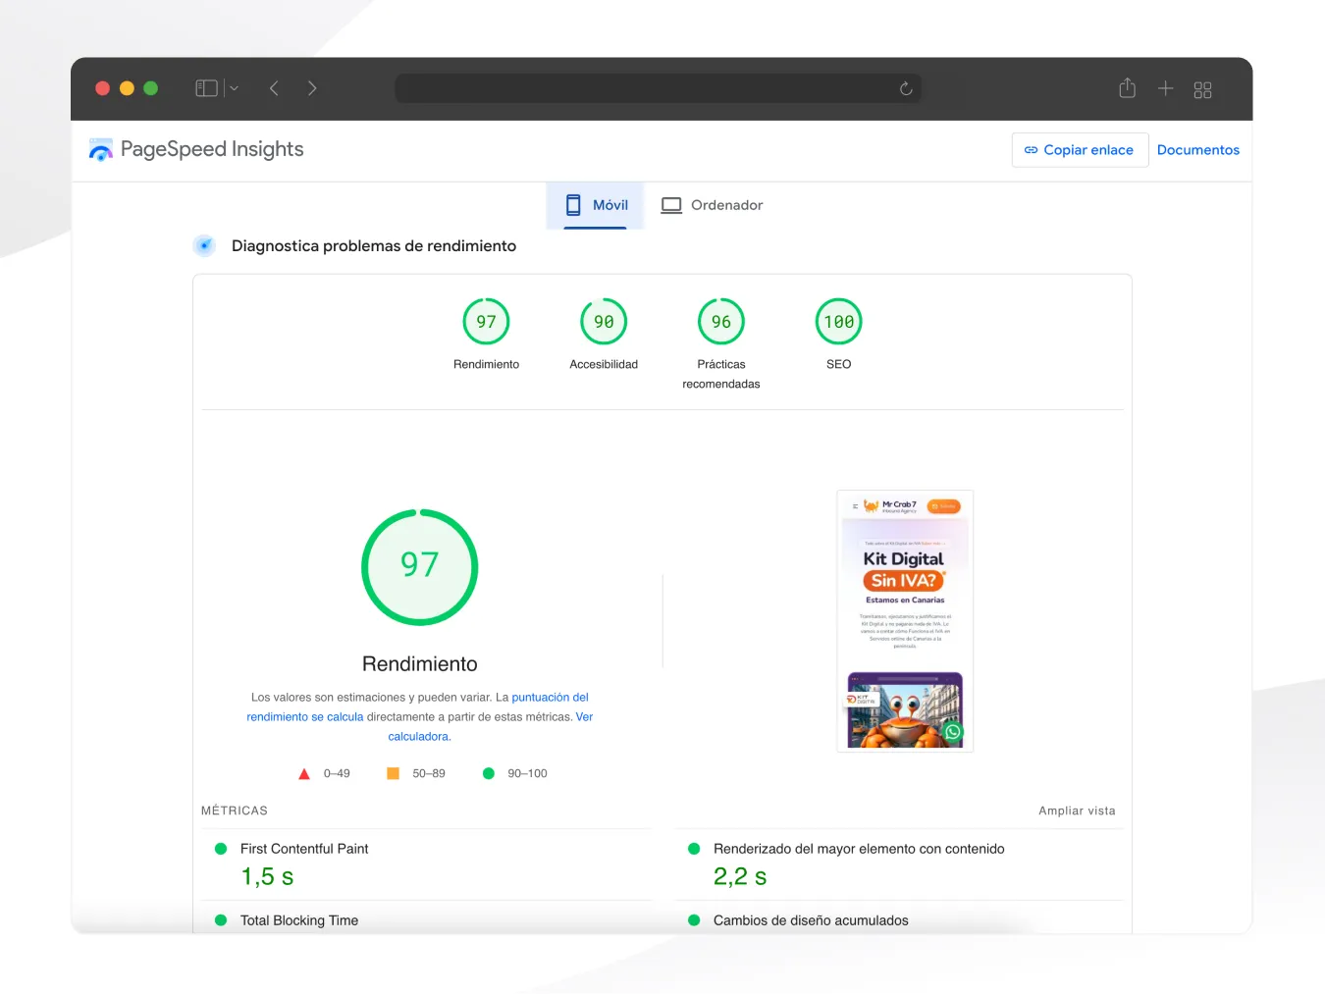This screenshot has width=1325, height=994.
Task: Select the Accesibilidad gauge showing 90
Action: coord(604,321)
